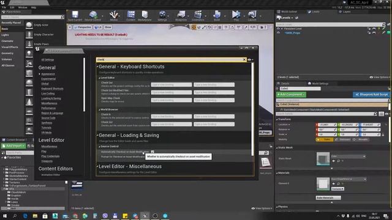Browse to material Element 0 magnifier icon
This screenshot has height=220, width=392.
(338, 184)
